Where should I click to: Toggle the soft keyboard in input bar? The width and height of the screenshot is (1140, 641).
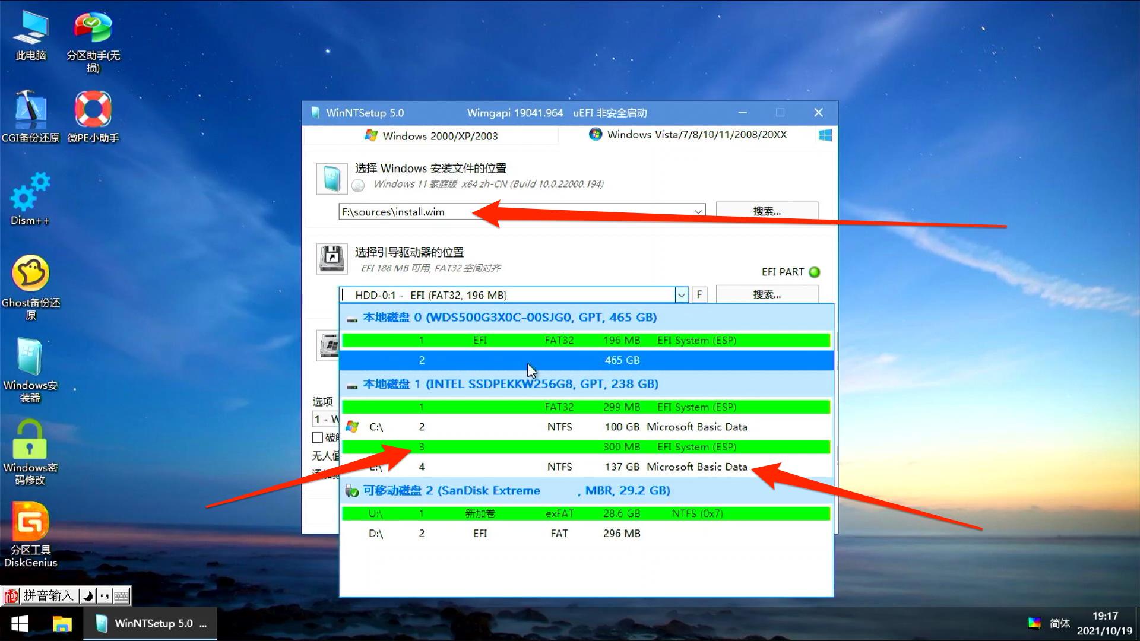point(121,595)
